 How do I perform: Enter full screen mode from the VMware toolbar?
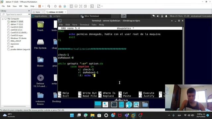80,6
